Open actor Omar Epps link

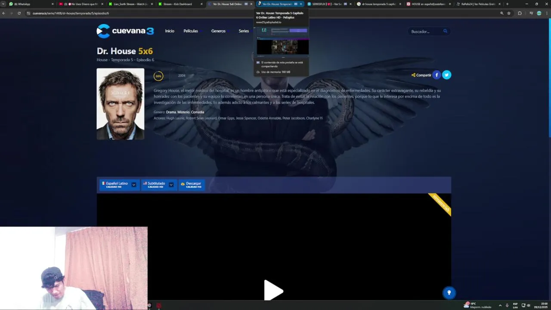pyautogui.click(x=226, y=118)
